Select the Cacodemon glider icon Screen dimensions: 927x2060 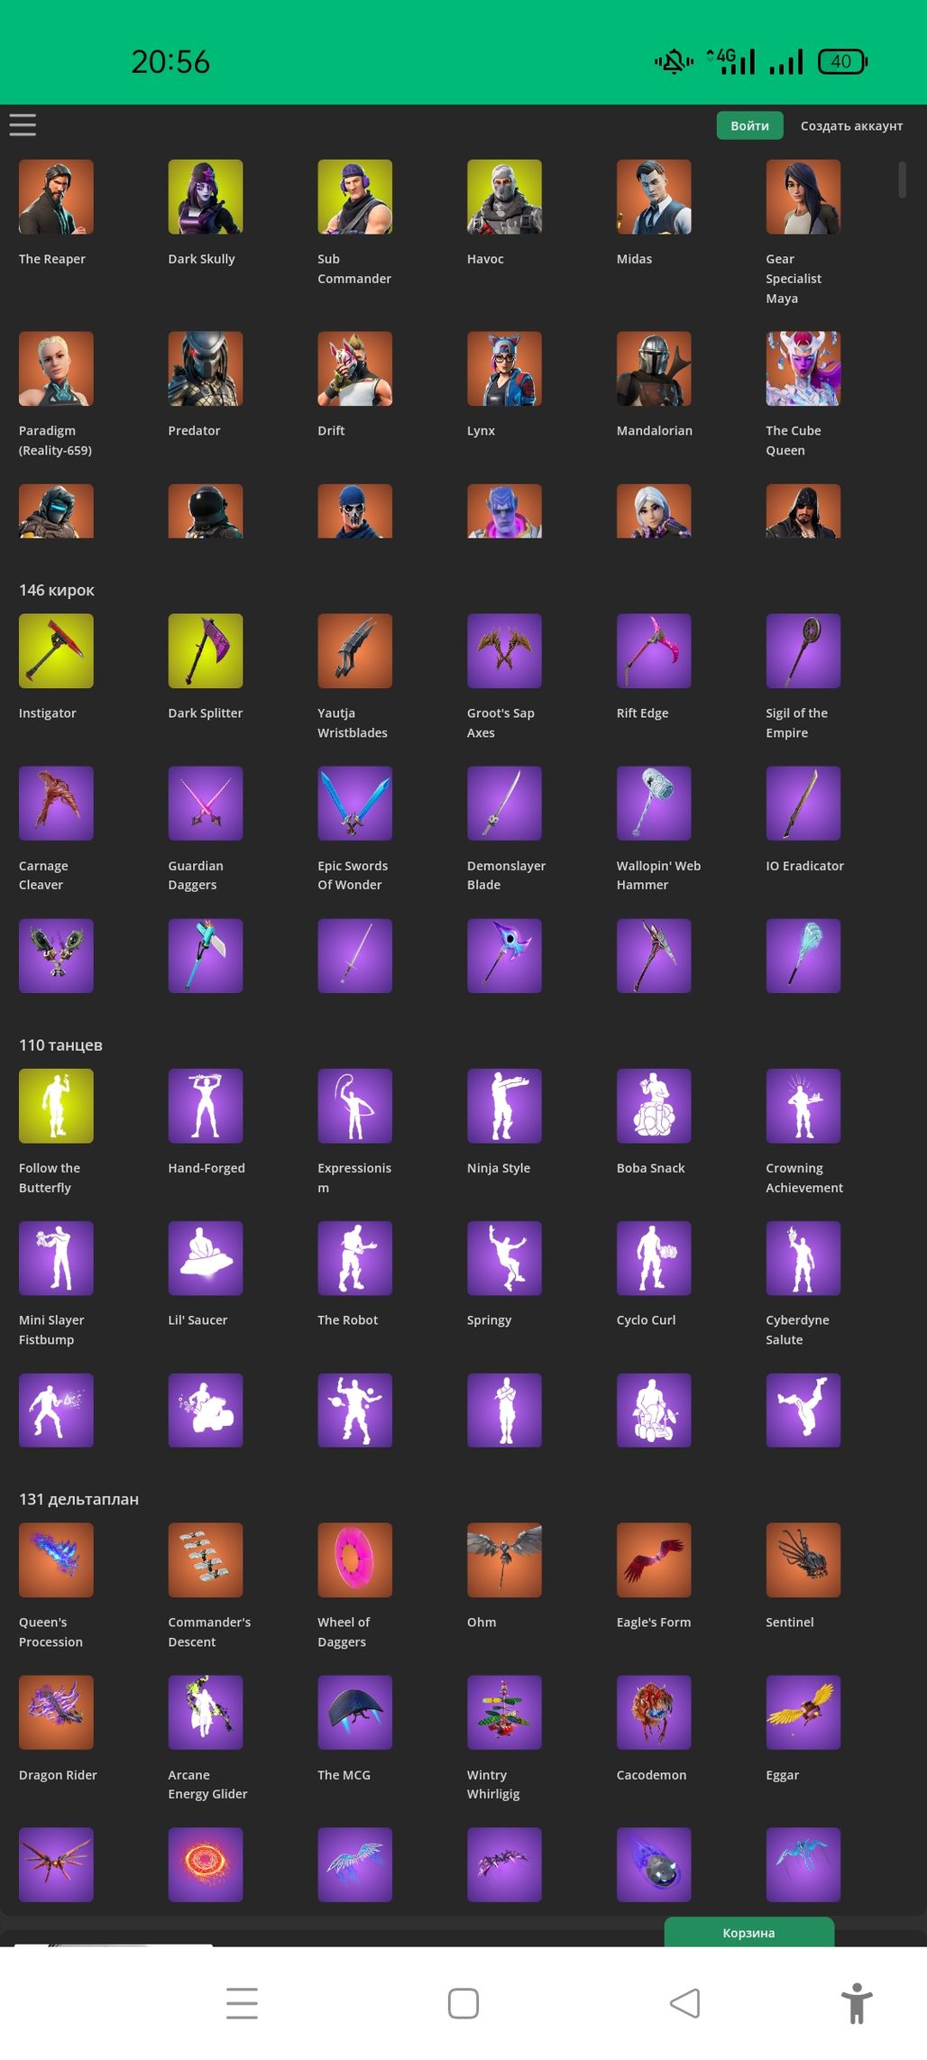pos(654,1713)
